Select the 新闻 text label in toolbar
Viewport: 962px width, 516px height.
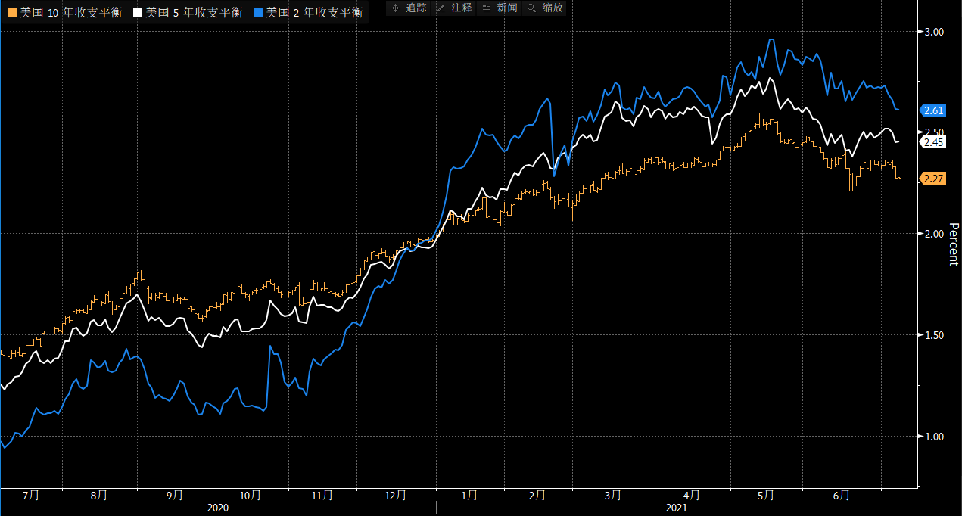pos(507,8)
